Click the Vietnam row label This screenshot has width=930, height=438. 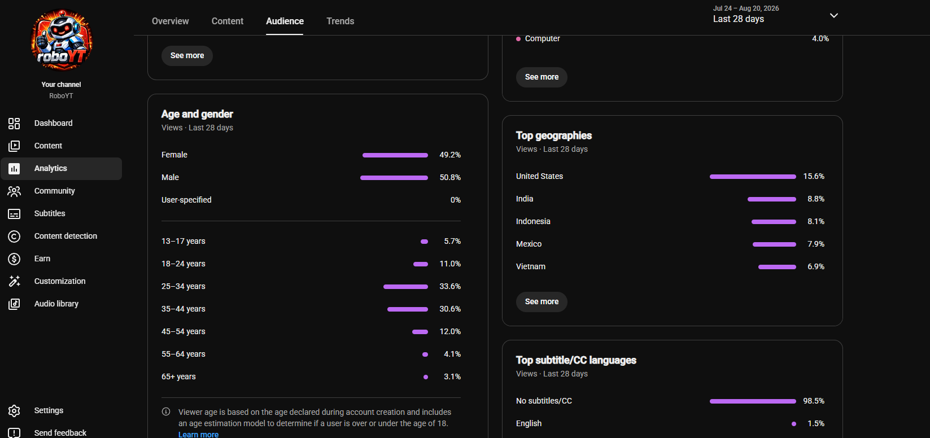(531, 266)
